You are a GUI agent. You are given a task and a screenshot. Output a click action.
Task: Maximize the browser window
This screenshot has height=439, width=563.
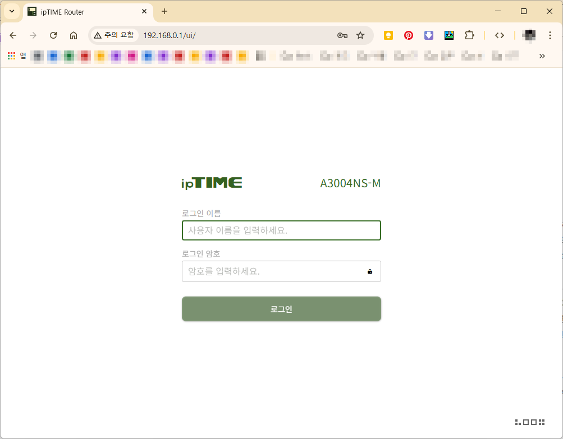coord(524,11)
